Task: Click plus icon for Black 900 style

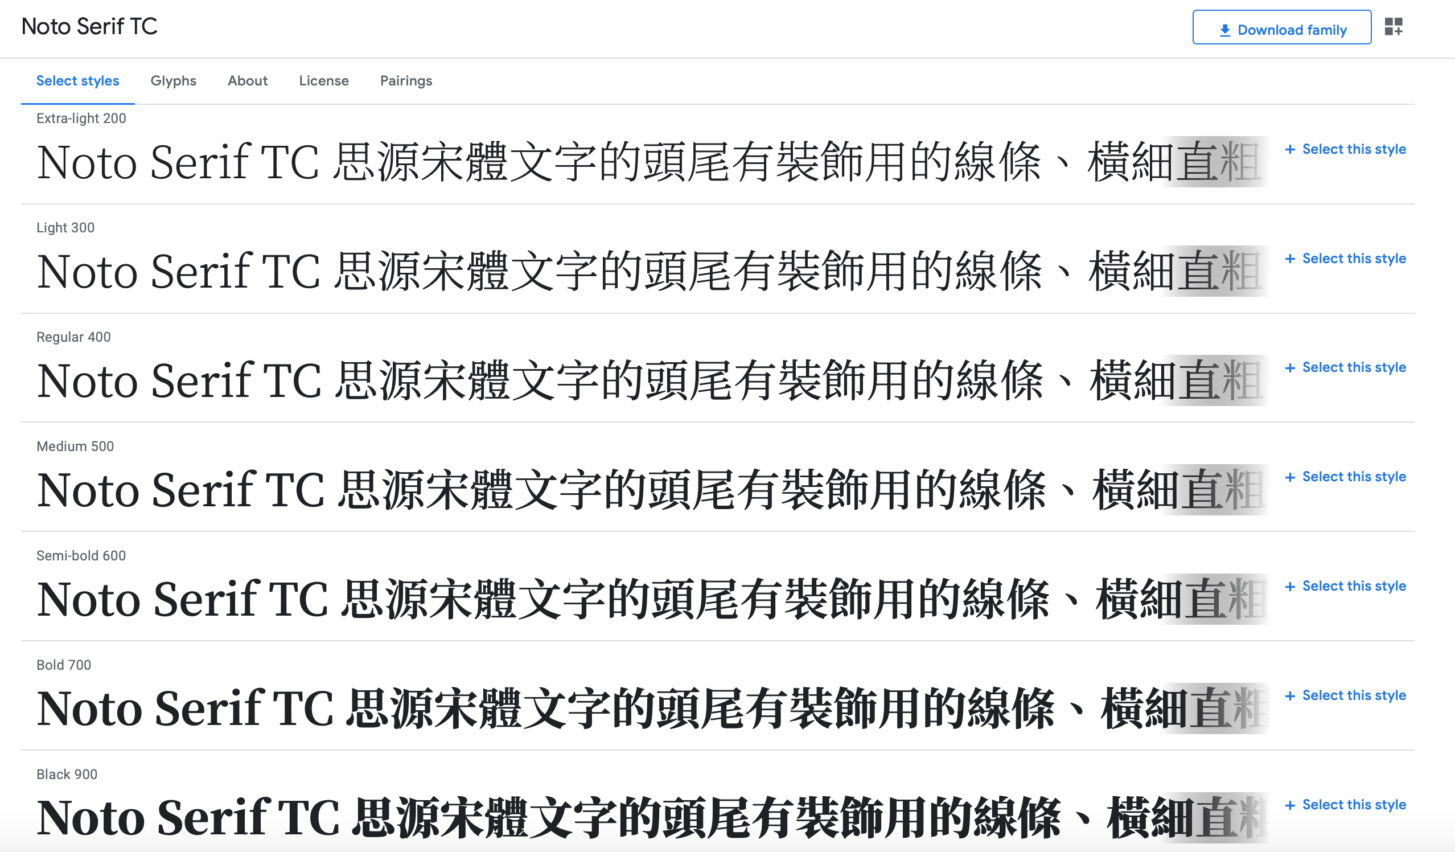Action: click(1290, 805)
